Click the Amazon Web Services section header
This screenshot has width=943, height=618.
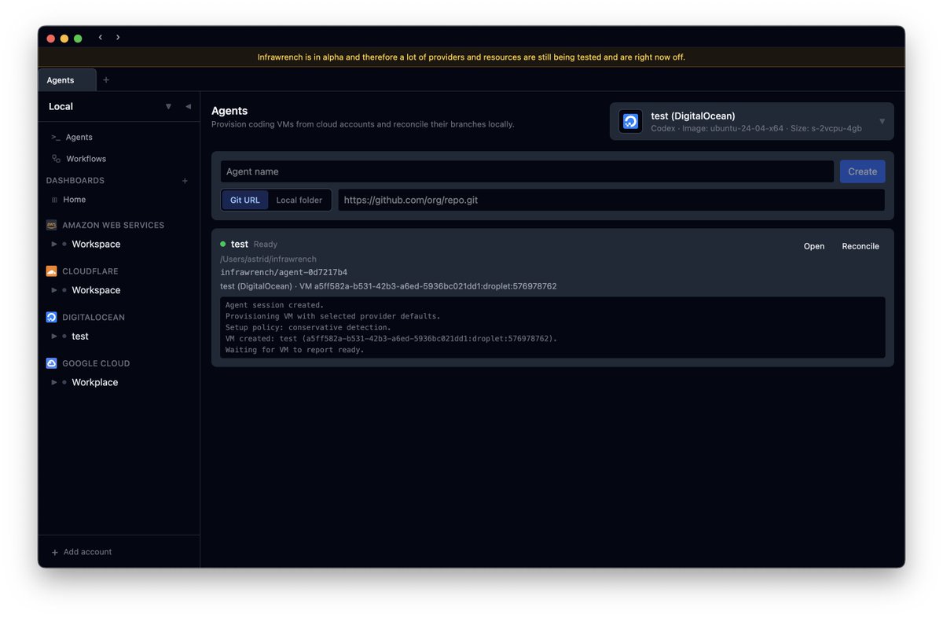coord(113,225)
